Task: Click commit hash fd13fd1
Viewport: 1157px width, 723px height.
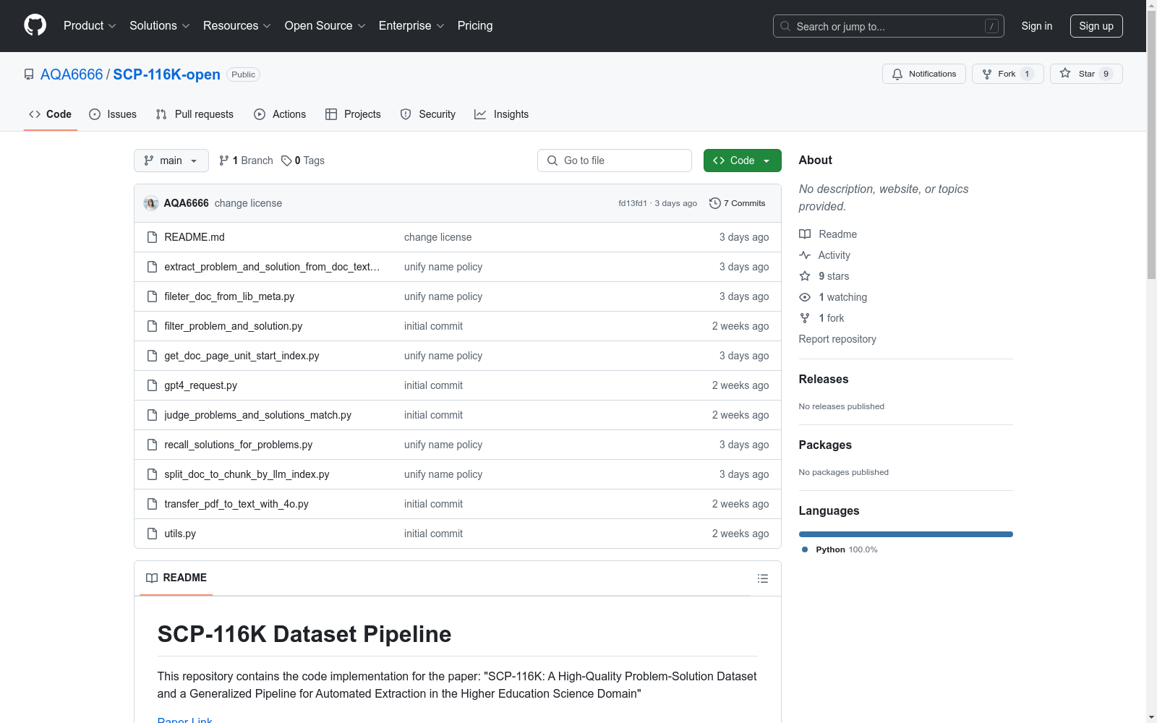Action: coord(633,203)
